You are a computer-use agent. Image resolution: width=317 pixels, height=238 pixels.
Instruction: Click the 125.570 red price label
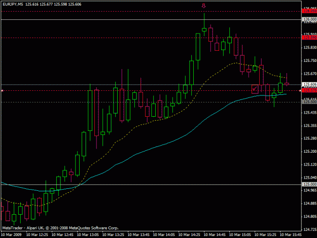(x=309, y=90)
